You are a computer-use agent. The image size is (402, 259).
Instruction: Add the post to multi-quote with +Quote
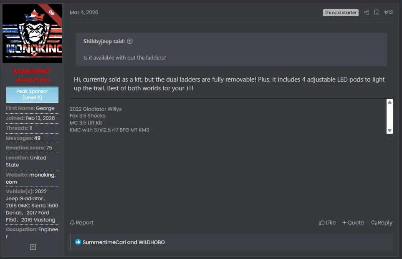pos(353,223)
